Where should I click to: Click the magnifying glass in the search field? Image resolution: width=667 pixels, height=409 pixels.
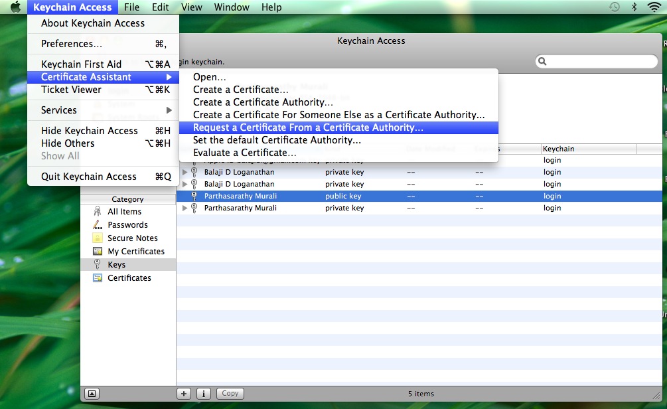tap(542, 61)
